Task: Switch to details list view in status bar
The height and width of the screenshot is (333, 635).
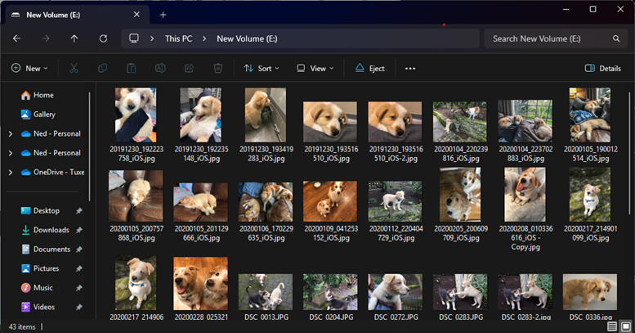Action: 612,326
